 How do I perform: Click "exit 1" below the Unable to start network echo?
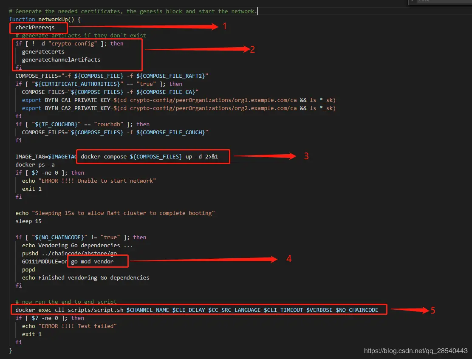tap(31, 189)
